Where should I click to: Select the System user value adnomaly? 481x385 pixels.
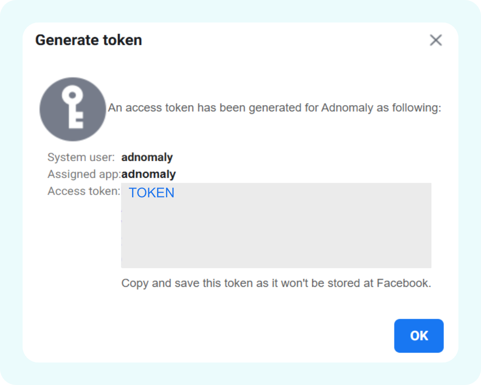147,157
